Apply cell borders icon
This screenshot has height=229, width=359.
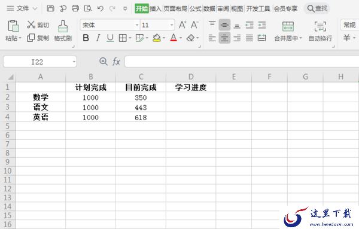pyautogui.click(x=123, y=38)
